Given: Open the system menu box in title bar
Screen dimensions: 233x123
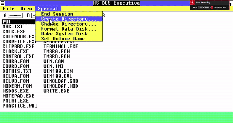Looking at the screenshot, I should click(3, 3).
